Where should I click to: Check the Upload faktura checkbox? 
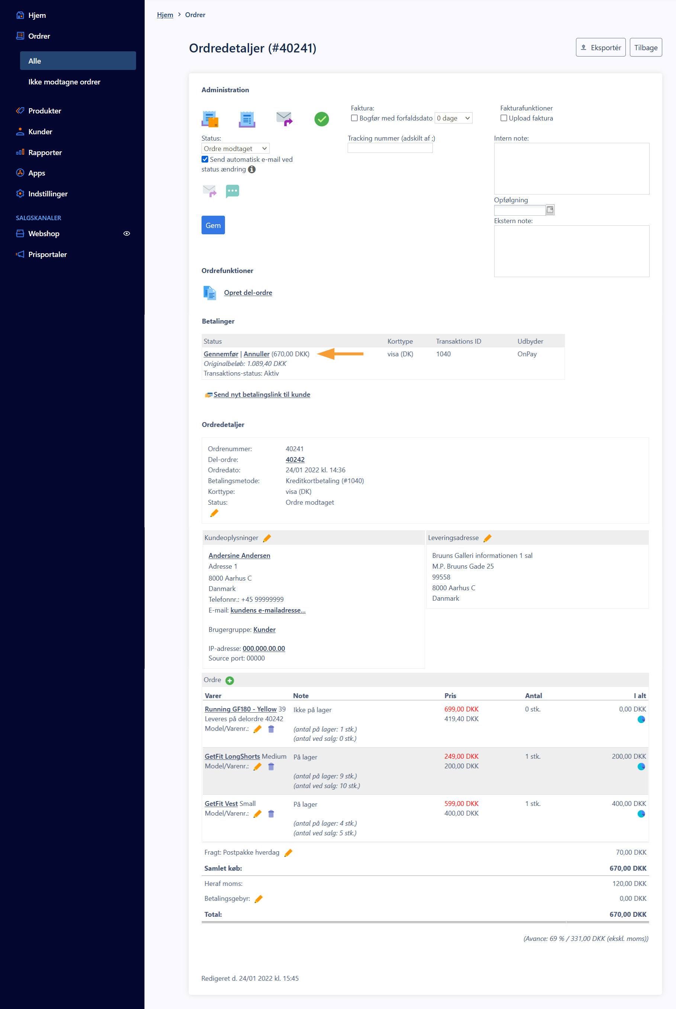pyautogui.click(x=503, y=118)
